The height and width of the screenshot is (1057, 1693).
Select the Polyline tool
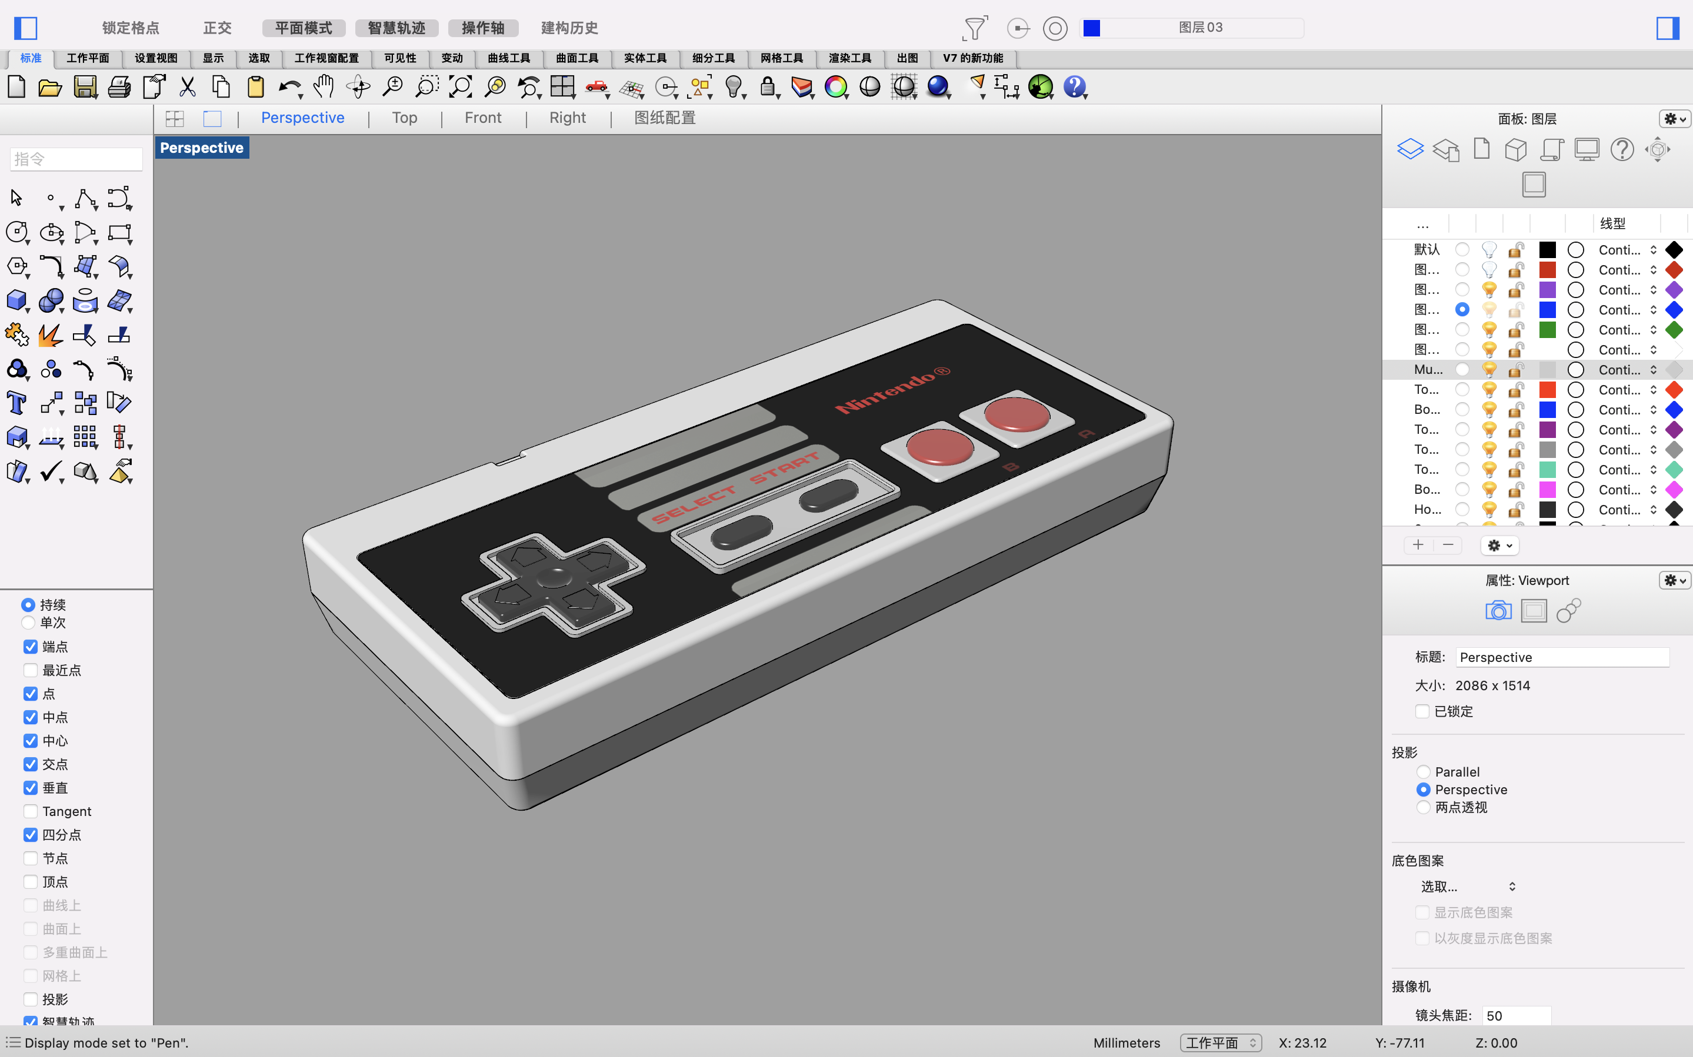[x=86, y=199]
